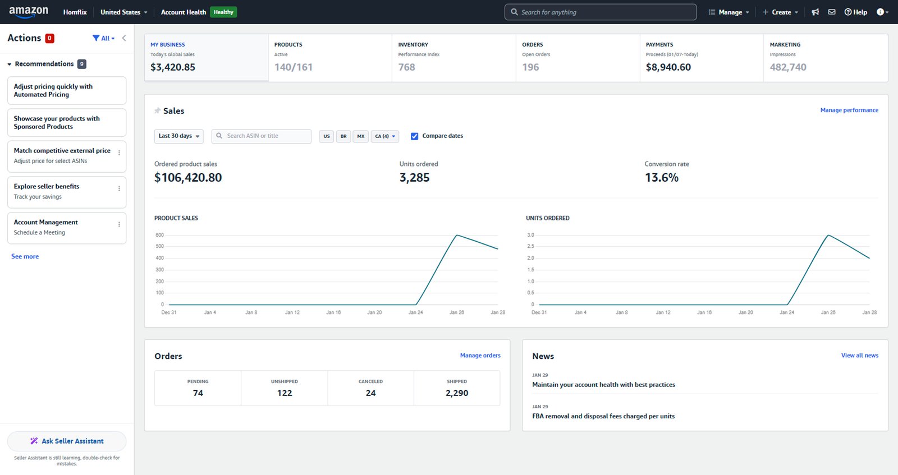Open the announcements megaphone icon

(x=815, y=12)
